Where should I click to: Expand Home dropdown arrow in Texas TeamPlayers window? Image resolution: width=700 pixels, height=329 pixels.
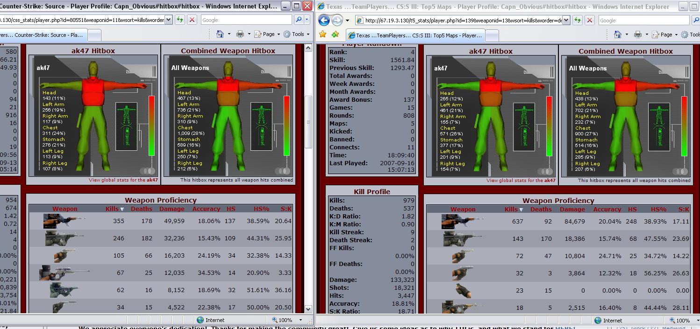pos(626,35)
